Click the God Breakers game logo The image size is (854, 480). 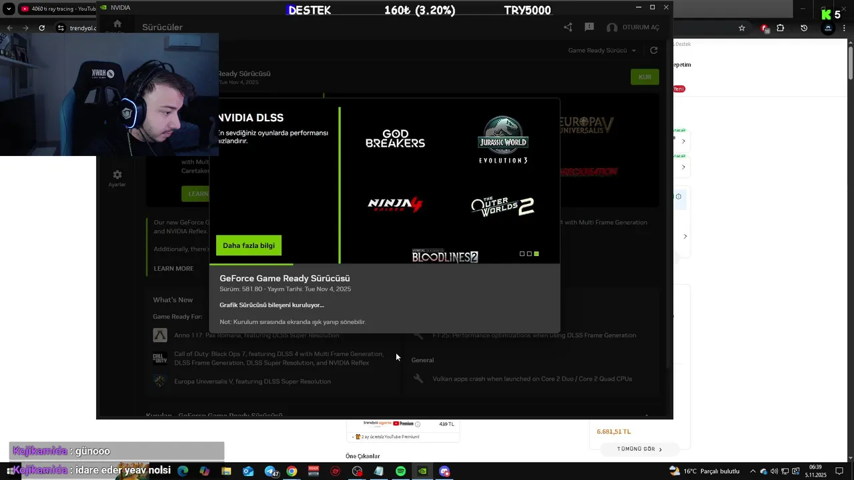(395, 139)
